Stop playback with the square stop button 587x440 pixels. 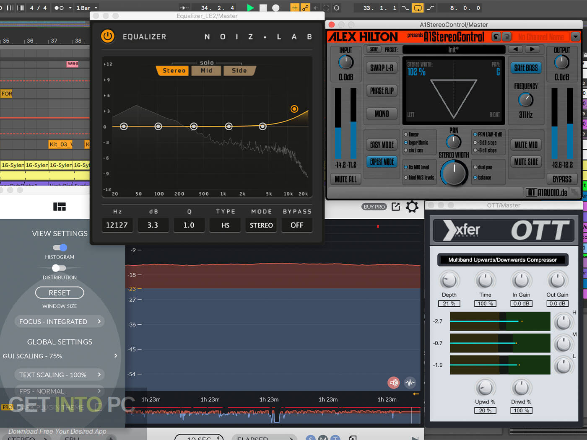pos(263,8)
